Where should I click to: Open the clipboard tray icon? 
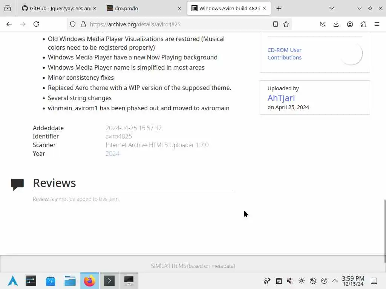tap(279, 281)
